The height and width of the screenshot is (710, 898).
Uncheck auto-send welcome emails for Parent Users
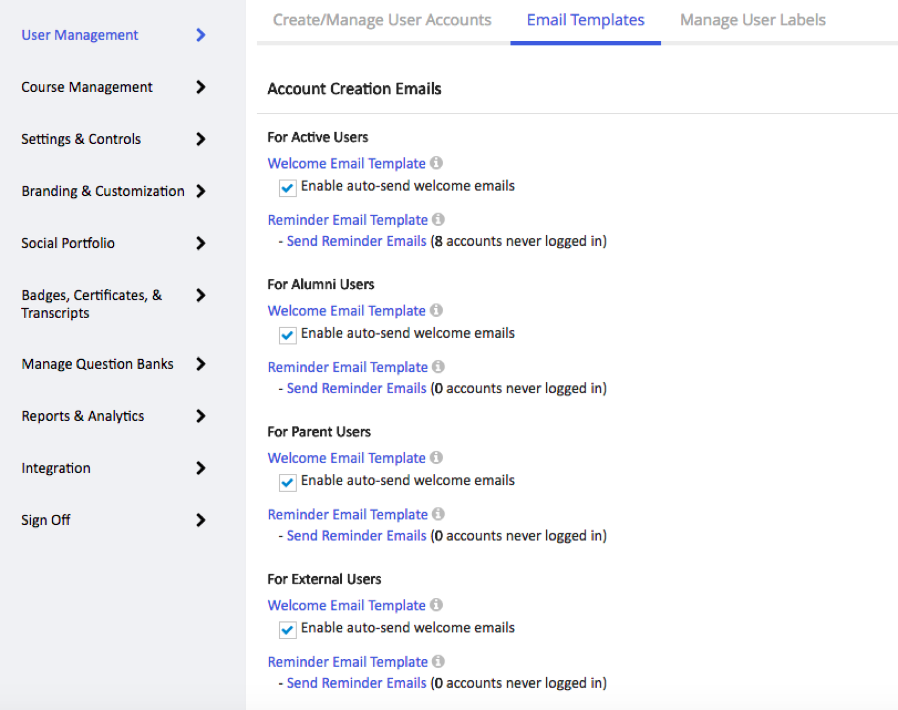(287, 483)
